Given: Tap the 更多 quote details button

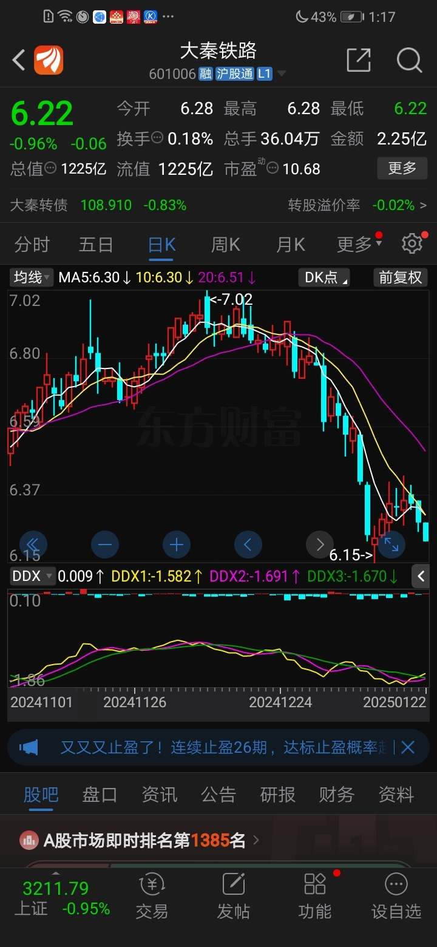Looking at the screenshot, I should tap(402, 168).
